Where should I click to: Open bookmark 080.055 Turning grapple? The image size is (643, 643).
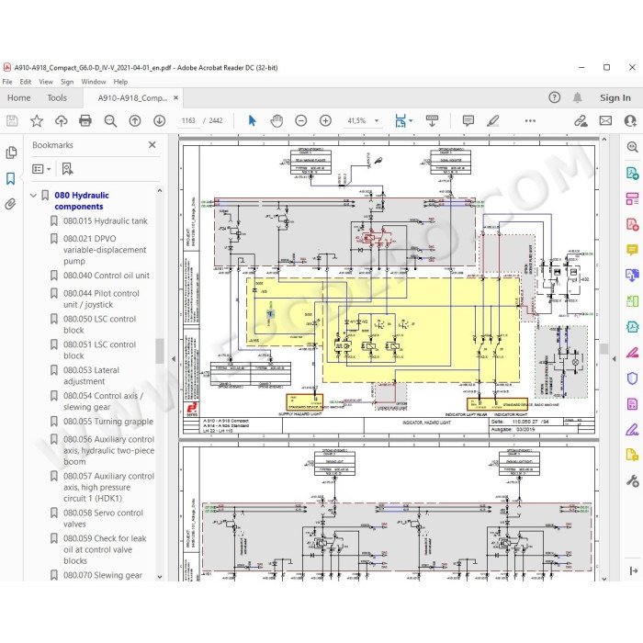[x=108, y=422]
